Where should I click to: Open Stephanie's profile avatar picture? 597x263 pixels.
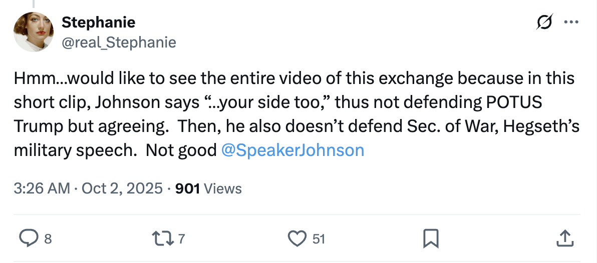pos(34,32)
